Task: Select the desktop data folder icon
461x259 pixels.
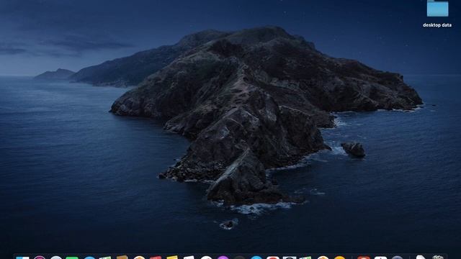Action: click(437, 8)
